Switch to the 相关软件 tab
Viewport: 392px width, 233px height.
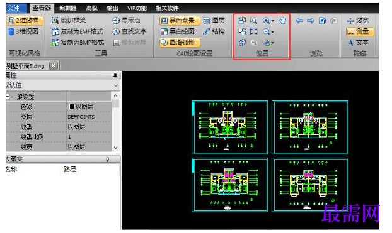click(x=167, y=8)
